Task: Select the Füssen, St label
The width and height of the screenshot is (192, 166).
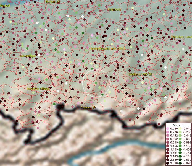Action: coord(88,107)
